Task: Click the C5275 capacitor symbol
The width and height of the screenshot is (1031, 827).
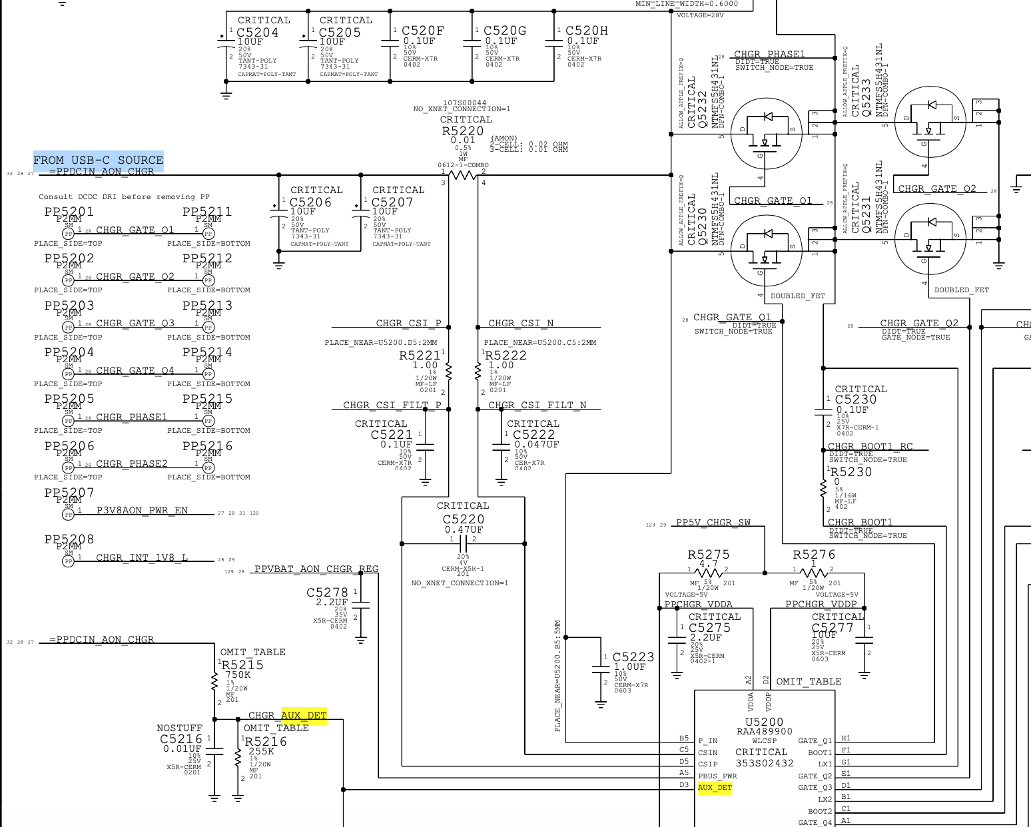Action: coord(677,640)
